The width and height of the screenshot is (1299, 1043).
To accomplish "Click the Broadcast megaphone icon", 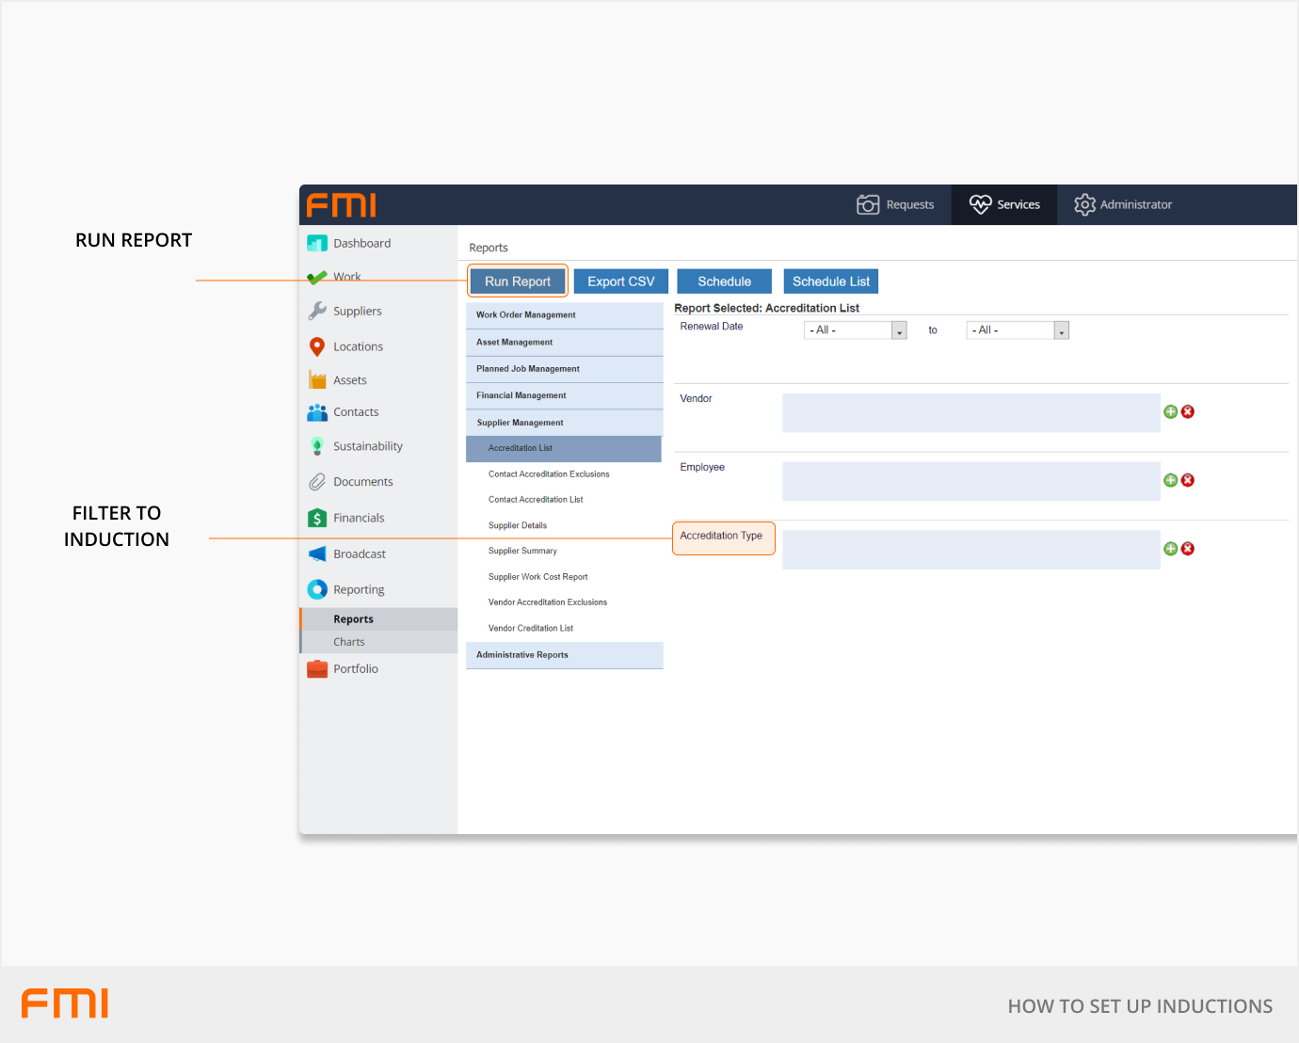I will (317, 554).
